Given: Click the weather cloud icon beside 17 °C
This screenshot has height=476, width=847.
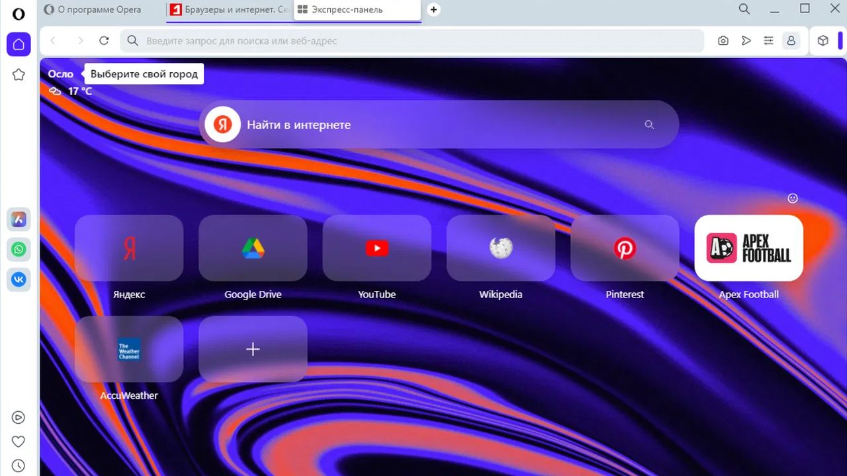Looking at the screenshot, I should click(x=55, y=91).
